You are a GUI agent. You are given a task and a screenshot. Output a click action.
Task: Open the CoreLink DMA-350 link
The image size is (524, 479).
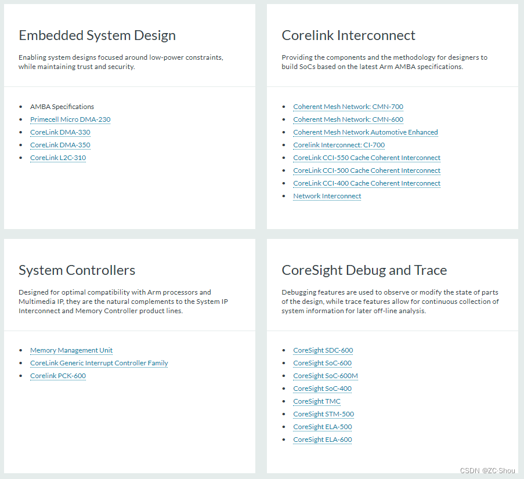[60, 145]
